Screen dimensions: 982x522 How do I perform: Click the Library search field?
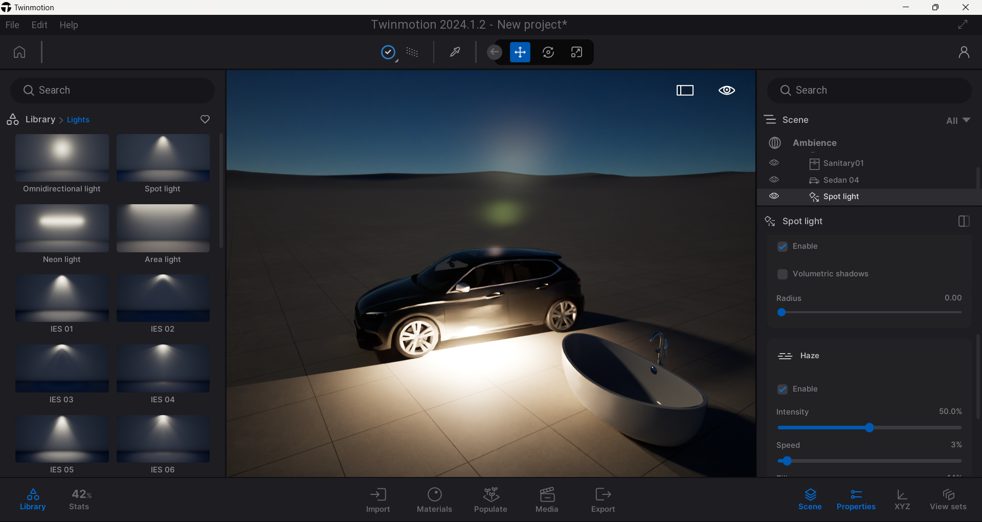(113, 91)
